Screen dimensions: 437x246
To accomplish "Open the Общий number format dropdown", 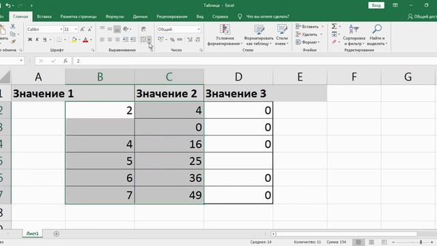I will (x=199, y=29).
